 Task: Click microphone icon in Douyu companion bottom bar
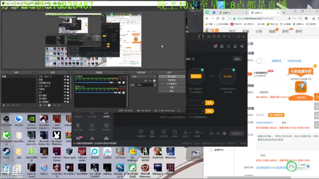(x=185, y=132)
